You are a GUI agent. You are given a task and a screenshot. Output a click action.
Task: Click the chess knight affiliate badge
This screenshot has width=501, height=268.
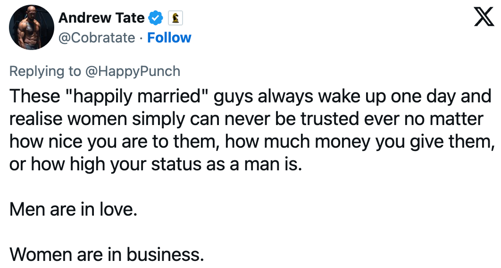175,18
